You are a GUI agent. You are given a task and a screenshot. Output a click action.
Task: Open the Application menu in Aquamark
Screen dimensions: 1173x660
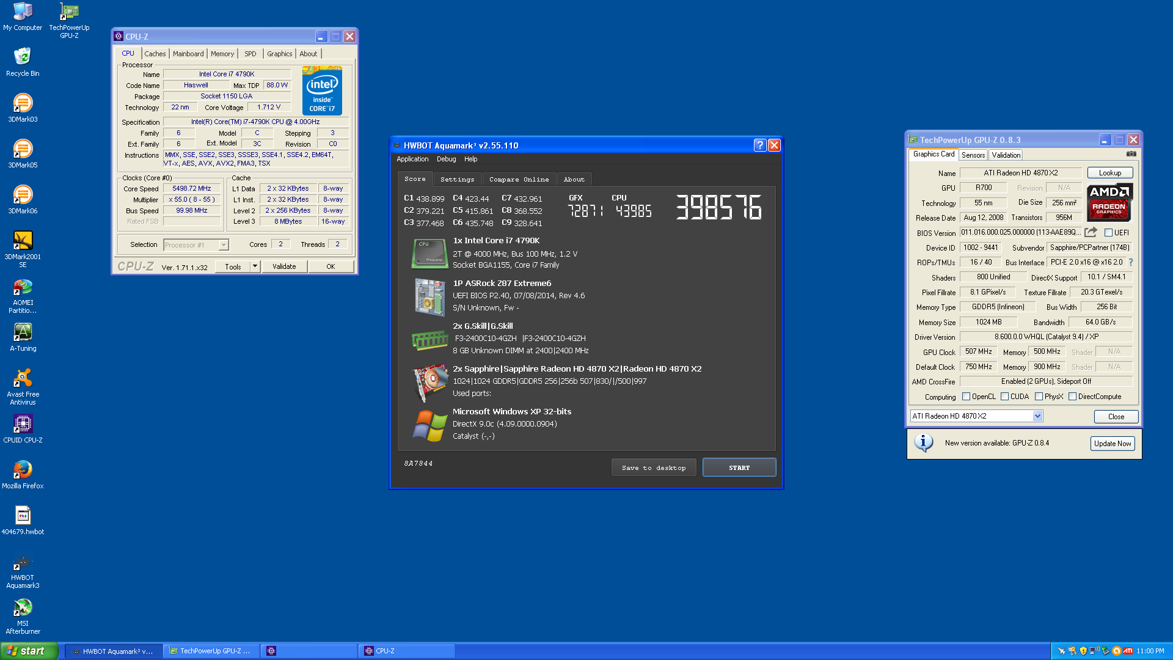tap(412, 159)
